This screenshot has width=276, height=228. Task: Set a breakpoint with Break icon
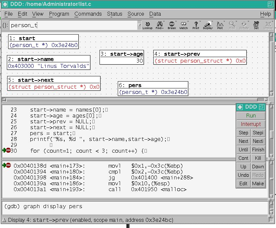[x=172, y=25]
